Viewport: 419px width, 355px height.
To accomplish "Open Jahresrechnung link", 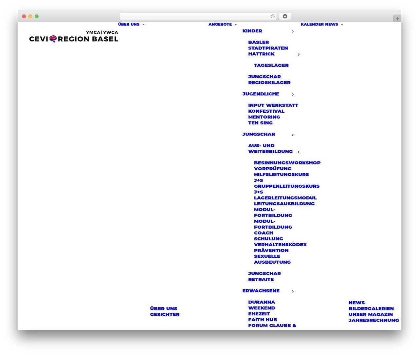I will point(373,320).
